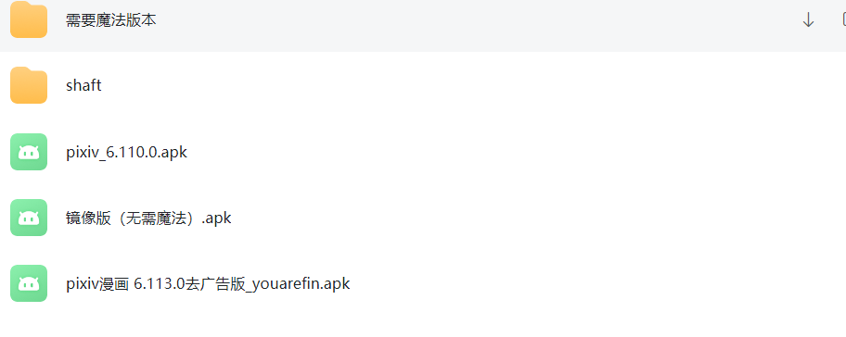Click the shaft folder icon

point(29,85)
